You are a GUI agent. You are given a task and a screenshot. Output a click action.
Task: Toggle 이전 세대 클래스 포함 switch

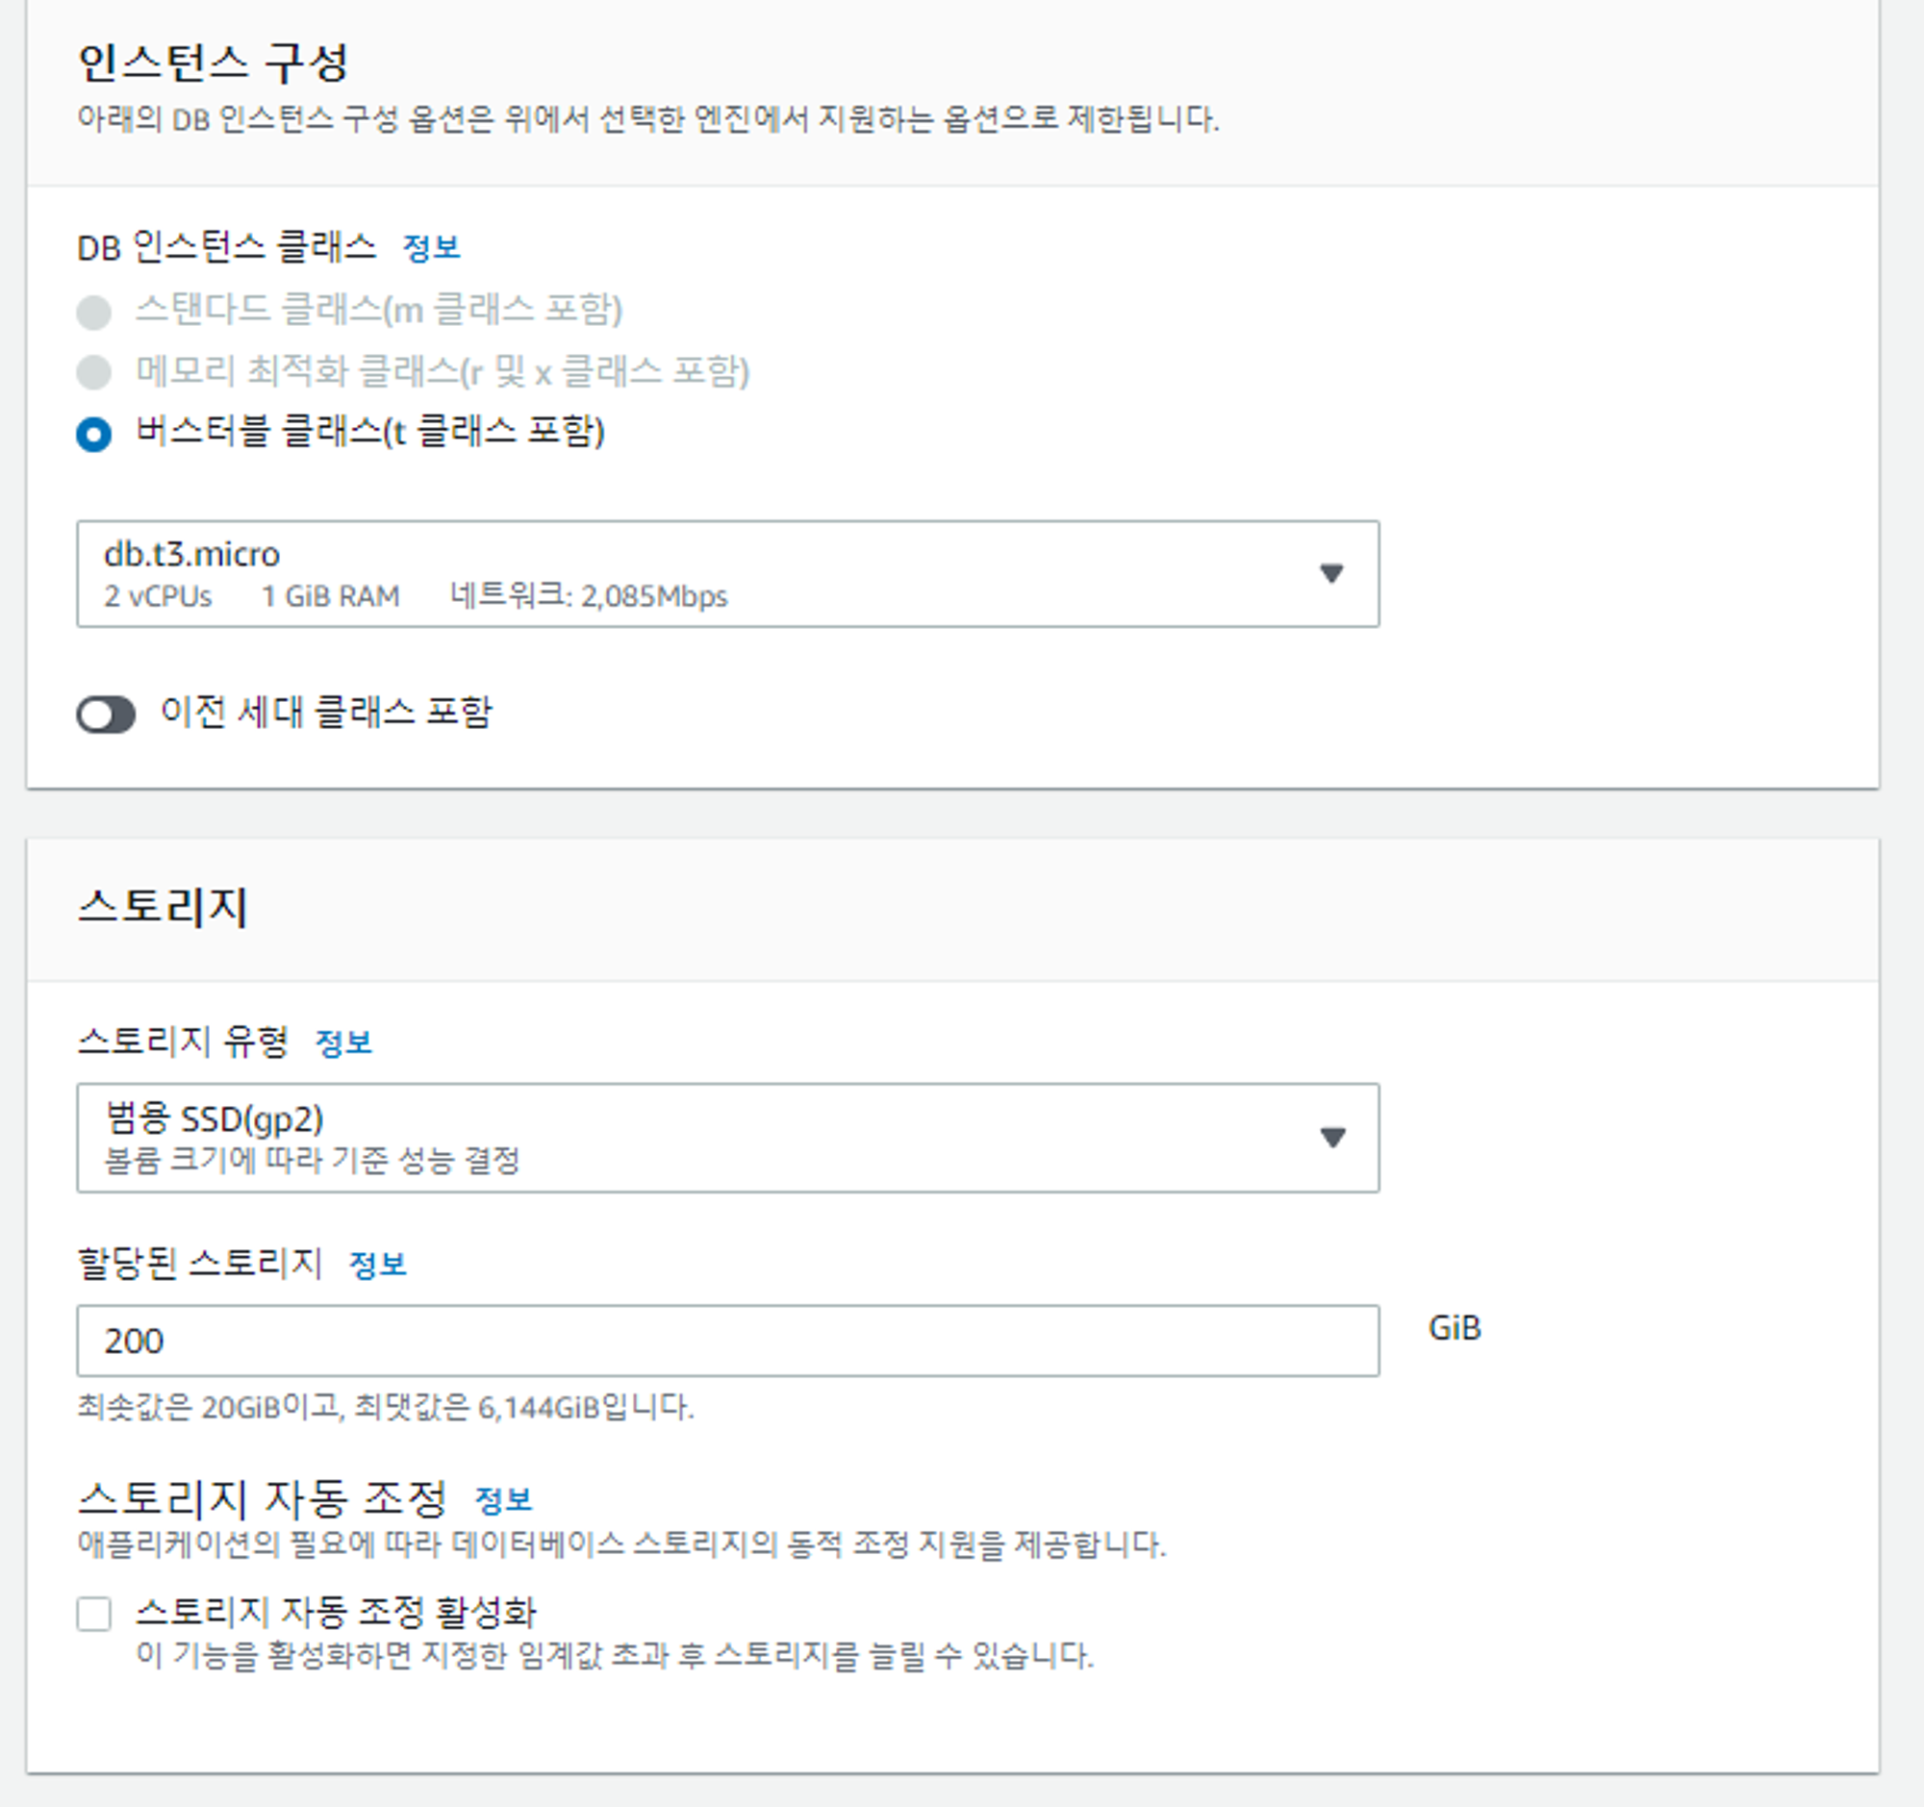(106, 715)
